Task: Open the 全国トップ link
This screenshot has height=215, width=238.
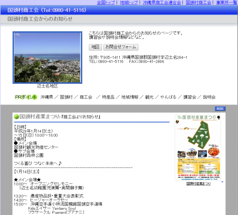Action: pos(106,2)
